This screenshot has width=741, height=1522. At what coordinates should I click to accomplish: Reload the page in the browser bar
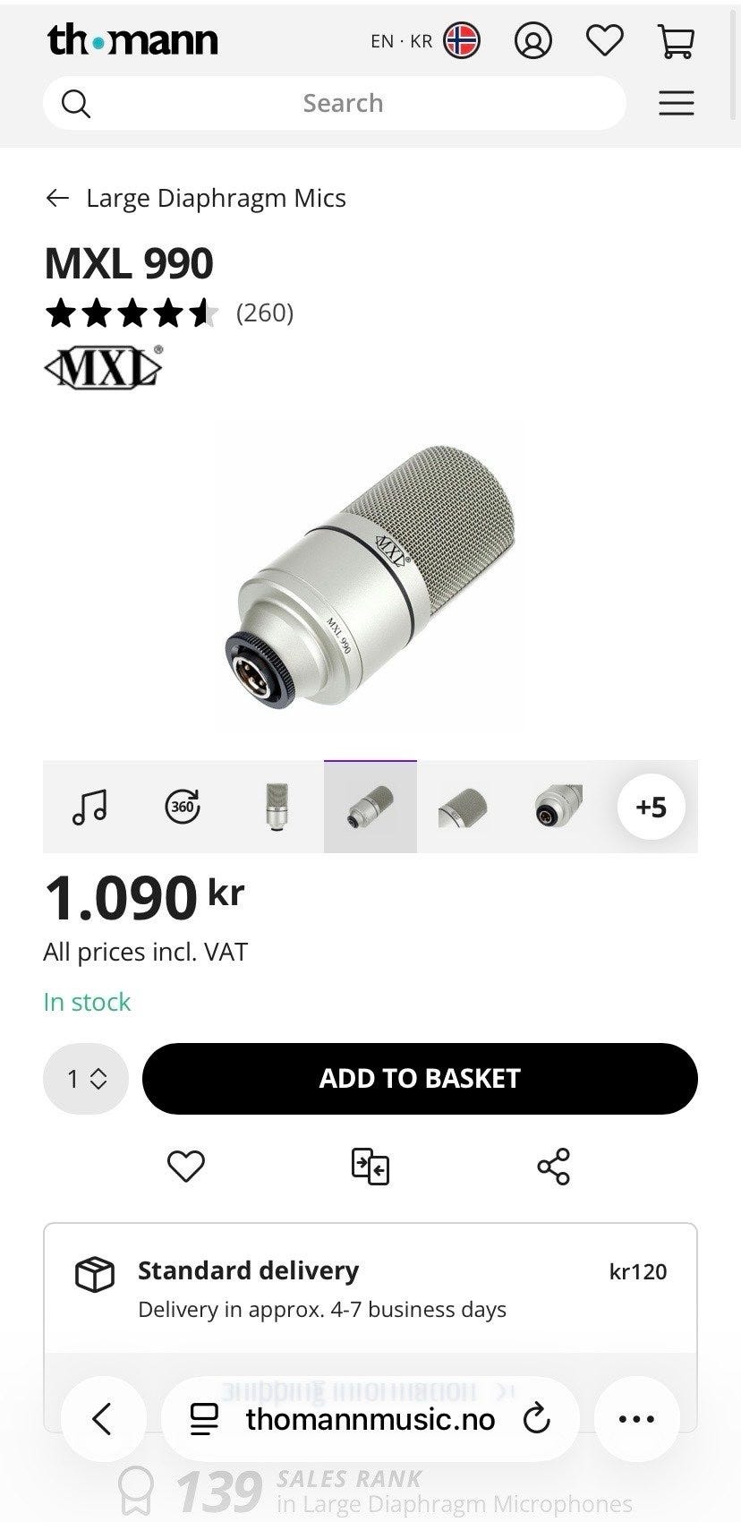[x=536, y=1418]
